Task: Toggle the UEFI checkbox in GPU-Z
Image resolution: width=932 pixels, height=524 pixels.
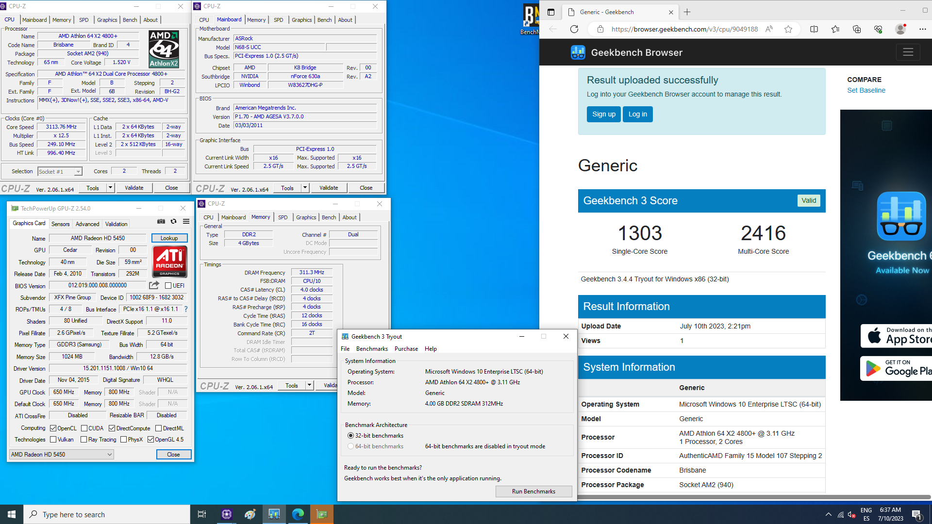Action: [168, 286]
